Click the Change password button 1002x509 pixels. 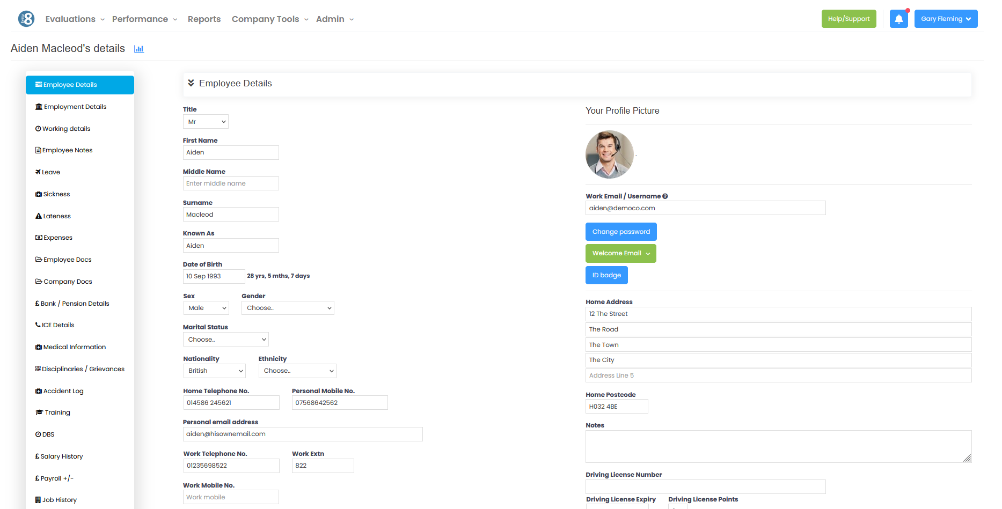621,231
